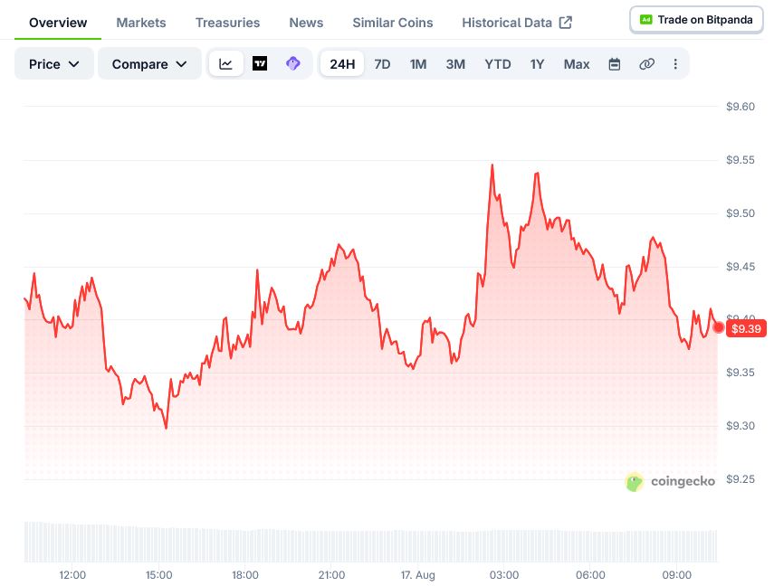Open the Overview tab
774x586 pixels.
58,23
